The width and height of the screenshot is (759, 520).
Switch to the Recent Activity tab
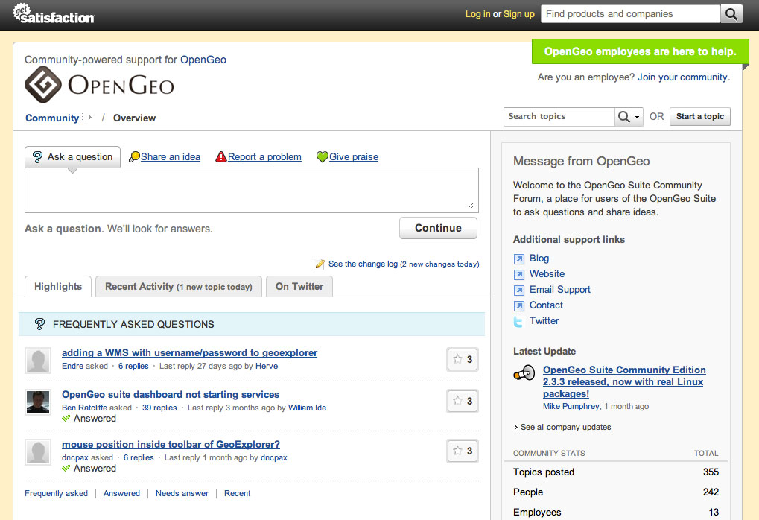click(179, 287)
